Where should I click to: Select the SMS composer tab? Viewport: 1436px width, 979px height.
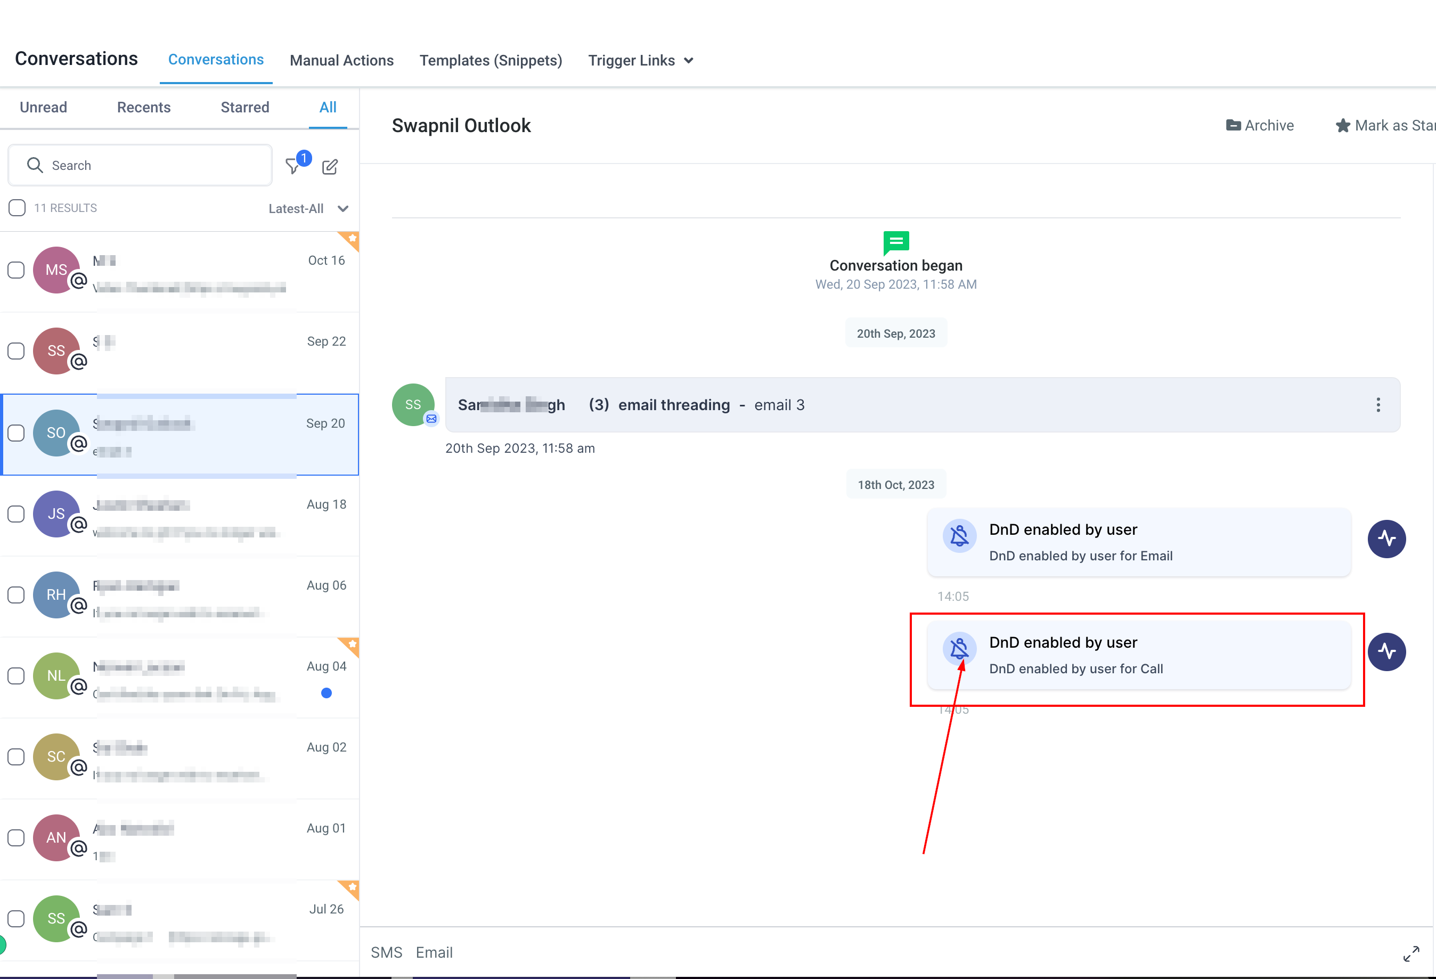386,952
